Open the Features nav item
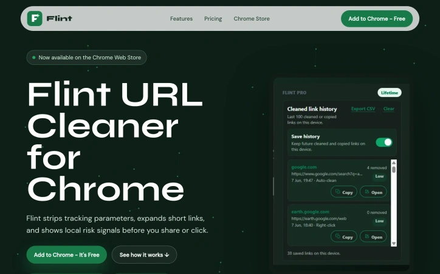Image resolution: width=440 pixels, height=274 pixels. click(181, 19)
